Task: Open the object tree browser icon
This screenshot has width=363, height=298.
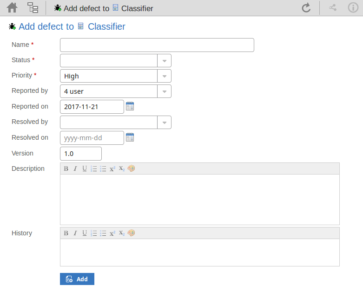Action: tap(33, 8)
